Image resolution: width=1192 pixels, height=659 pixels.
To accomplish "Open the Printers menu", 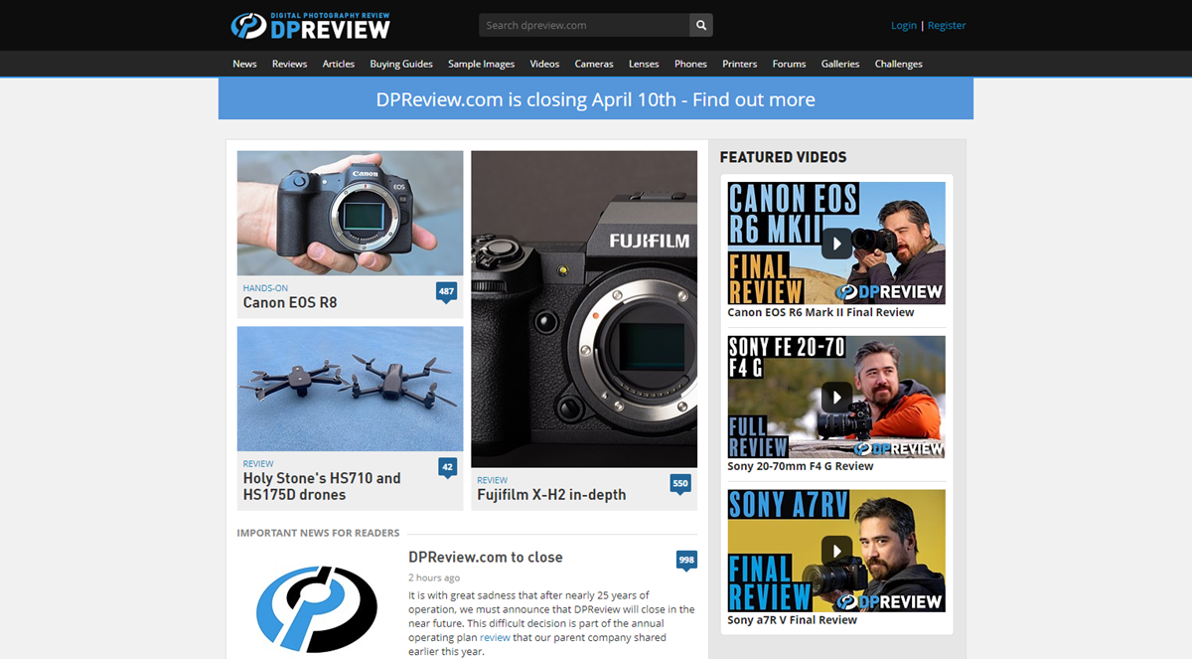I will 739,64.
